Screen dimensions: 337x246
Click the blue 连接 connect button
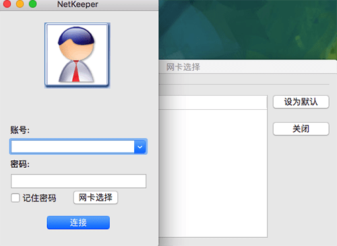78,222
